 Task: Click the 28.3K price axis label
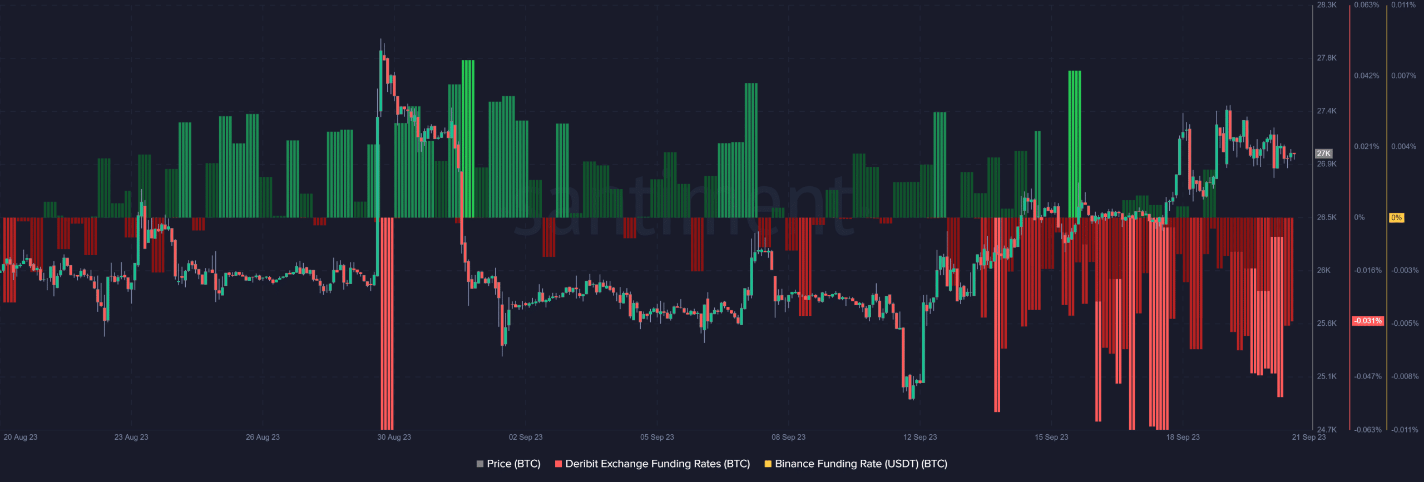coord(1327,5)
